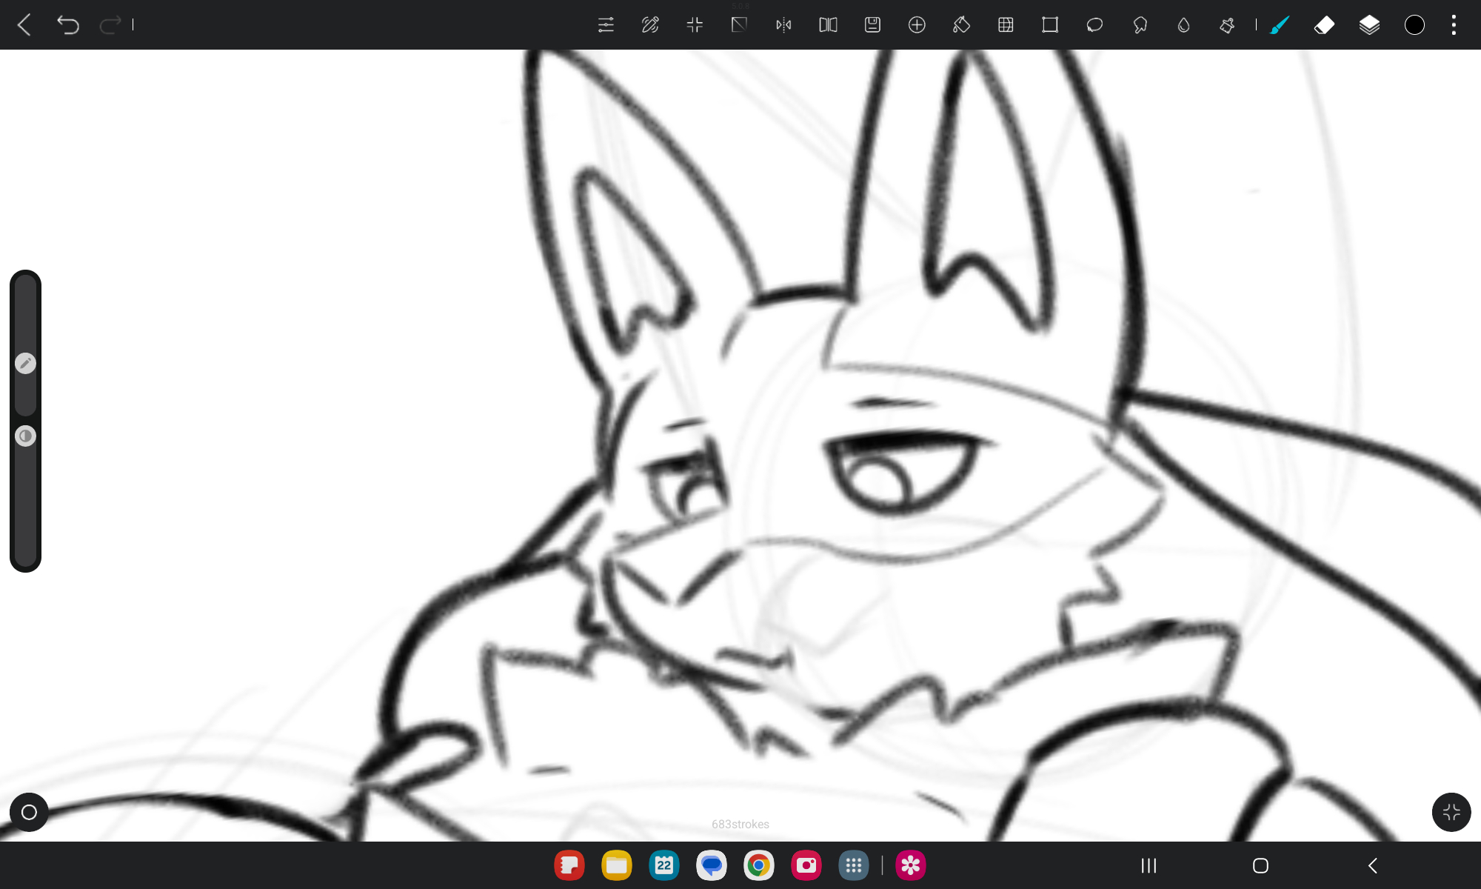Viewport: 1481px width, 889px height.
Task: Open the black color swatch
Action: click(1414, 25)
